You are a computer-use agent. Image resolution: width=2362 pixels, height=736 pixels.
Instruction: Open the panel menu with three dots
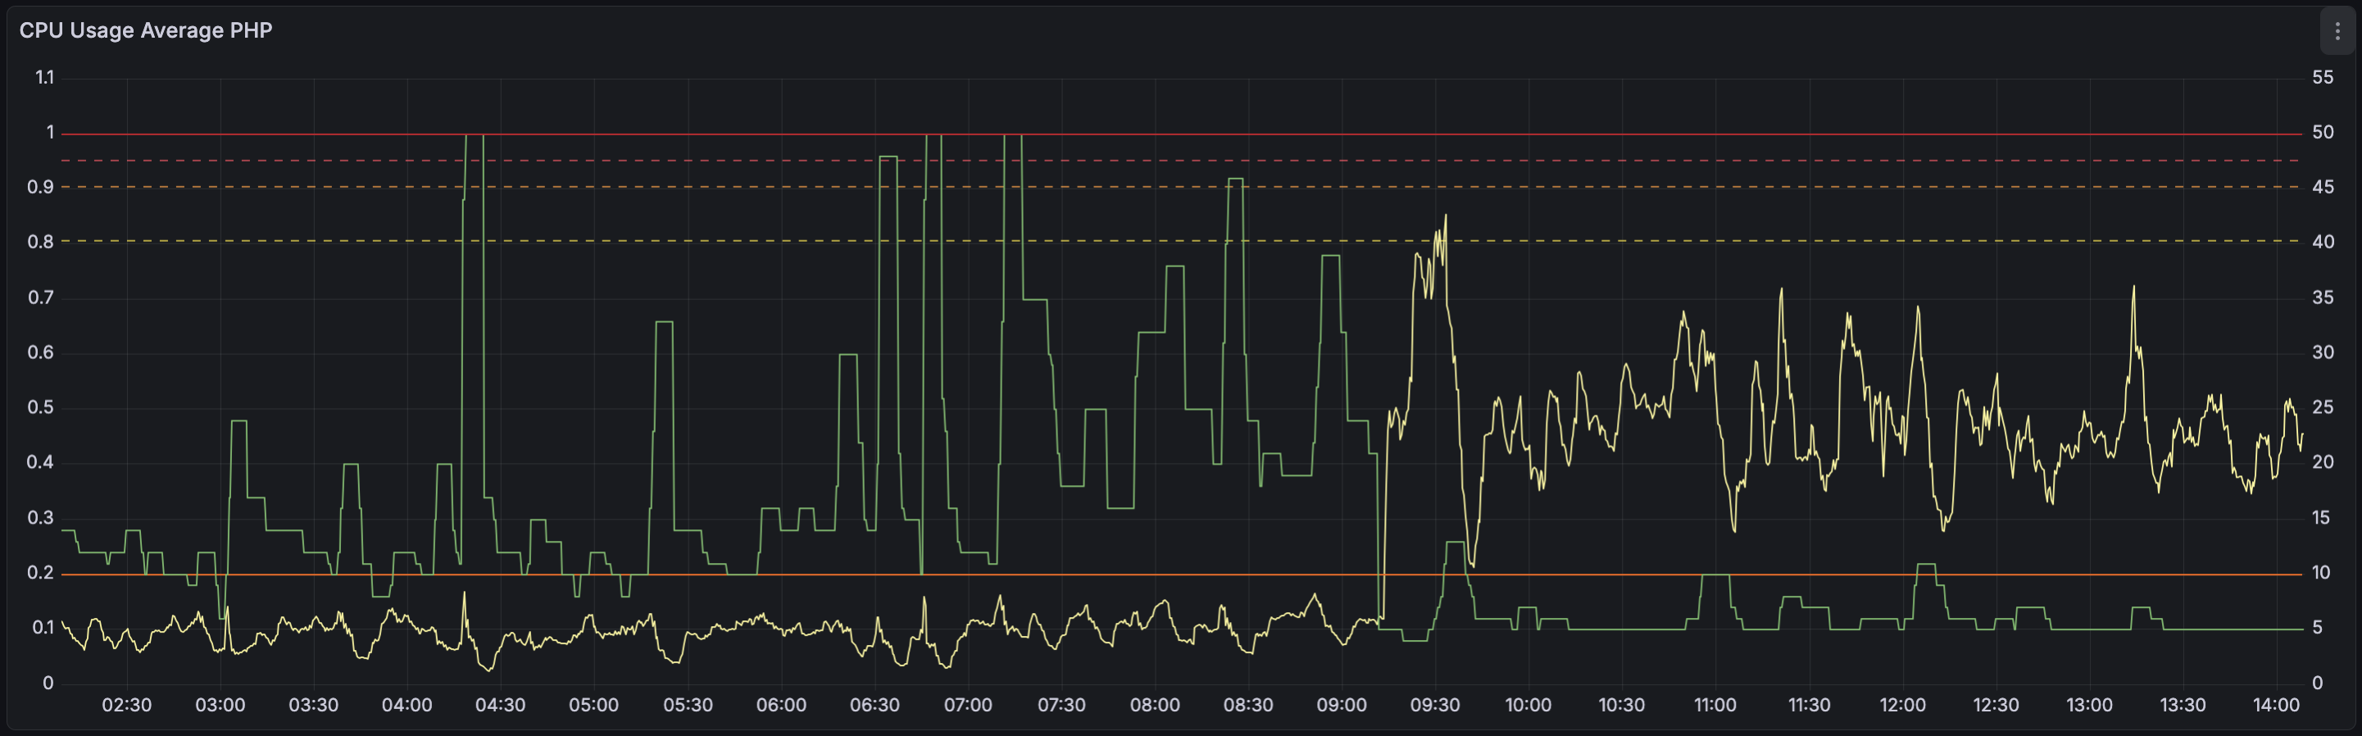click(2337, 31)
